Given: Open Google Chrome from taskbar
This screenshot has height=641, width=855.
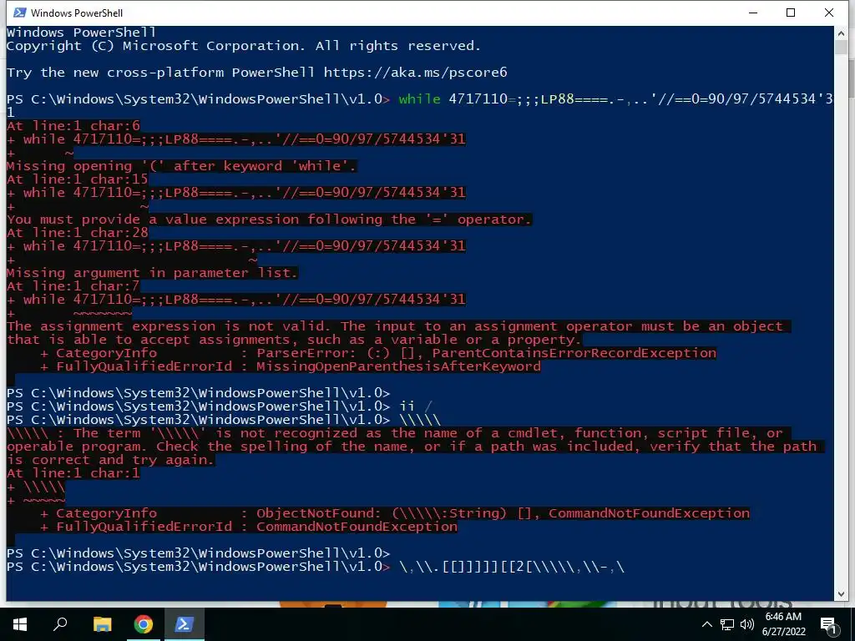Looking at the screenshot, I should coord(143,624).
